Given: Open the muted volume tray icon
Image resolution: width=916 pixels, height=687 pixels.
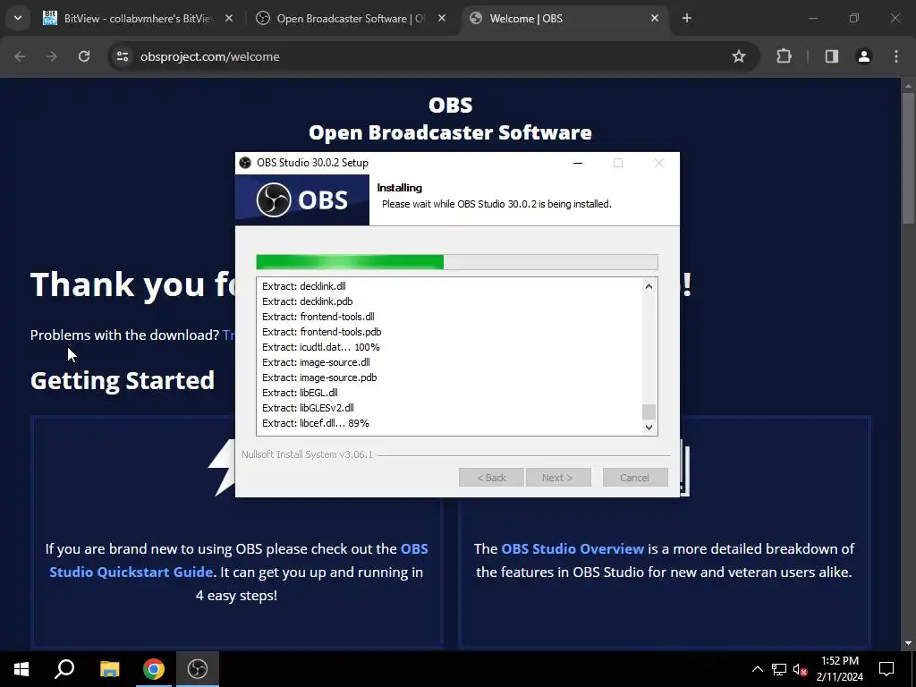Looking at the screenshot, I should (x=800, y=669).
